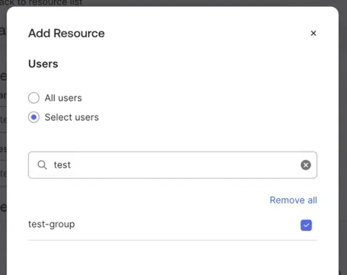The width and height of the screenshot is (347, 275).
Task: Click the "test-group" row label
Action: click(51, 224)
